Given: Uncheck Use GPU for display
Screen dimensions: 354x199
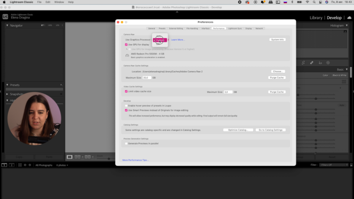Looking at the screenshot, I should point(126,45).
